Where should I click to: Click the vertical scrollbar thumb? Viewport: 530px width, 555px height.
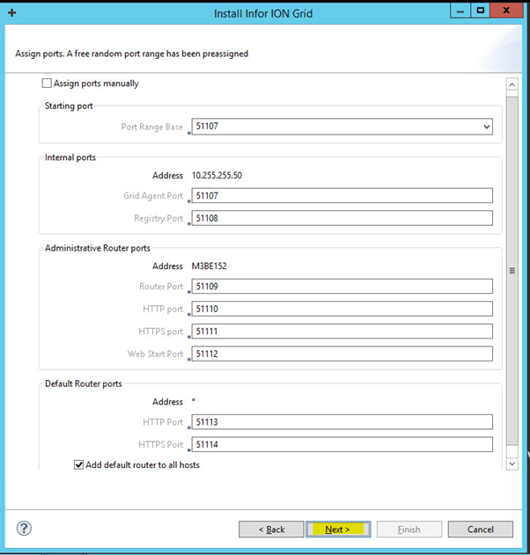pos(512,270)
